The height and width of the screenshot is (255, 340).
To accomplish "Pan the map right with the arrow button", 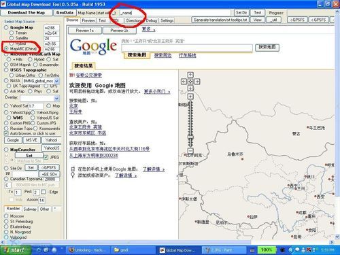I will (197, 81).
